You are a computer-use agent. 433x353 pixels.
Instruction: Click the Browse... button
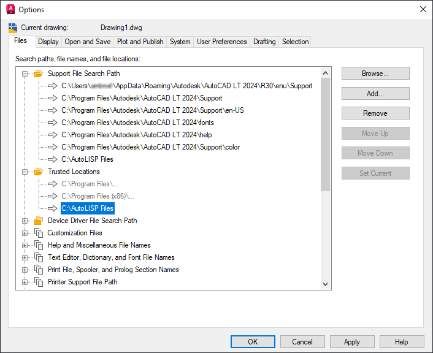pos(375,74)
